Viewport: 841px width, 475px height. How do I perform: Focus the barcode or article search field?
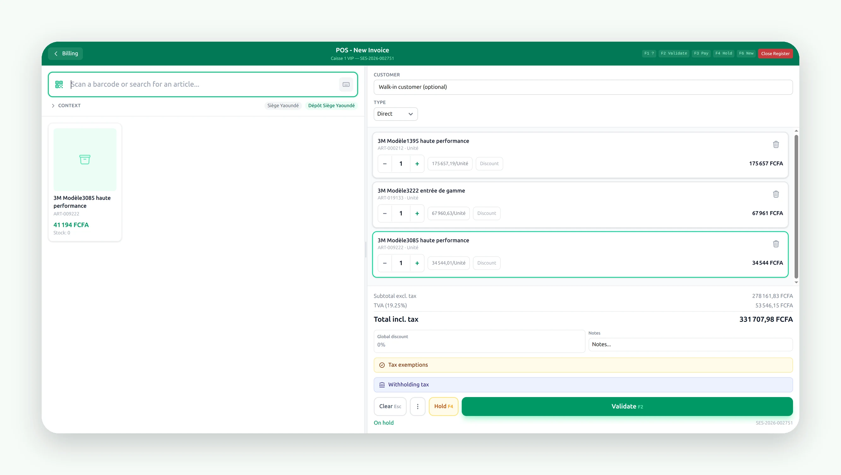(203, 85)
